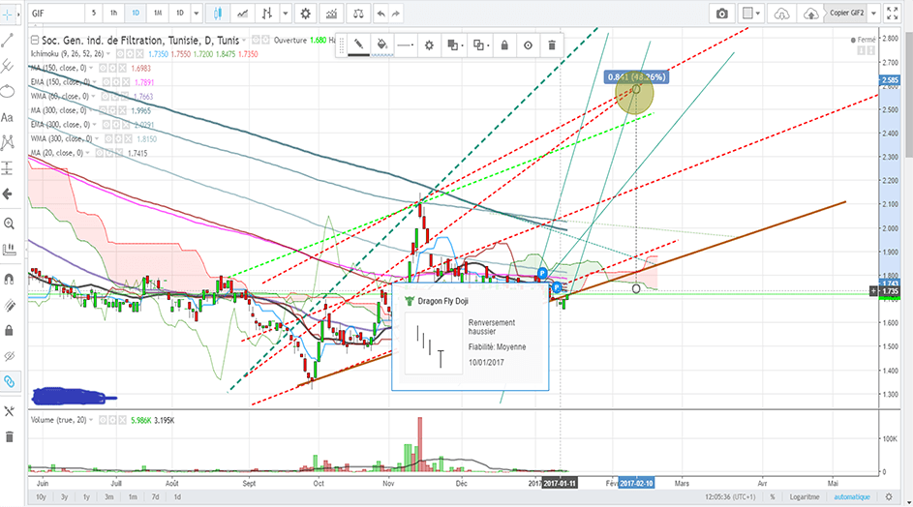Open the indicators menu icon

click(331, 13)
